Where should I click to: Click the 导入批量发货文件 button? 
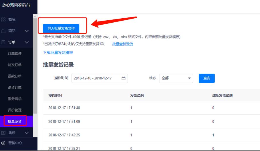click(61, 29)
